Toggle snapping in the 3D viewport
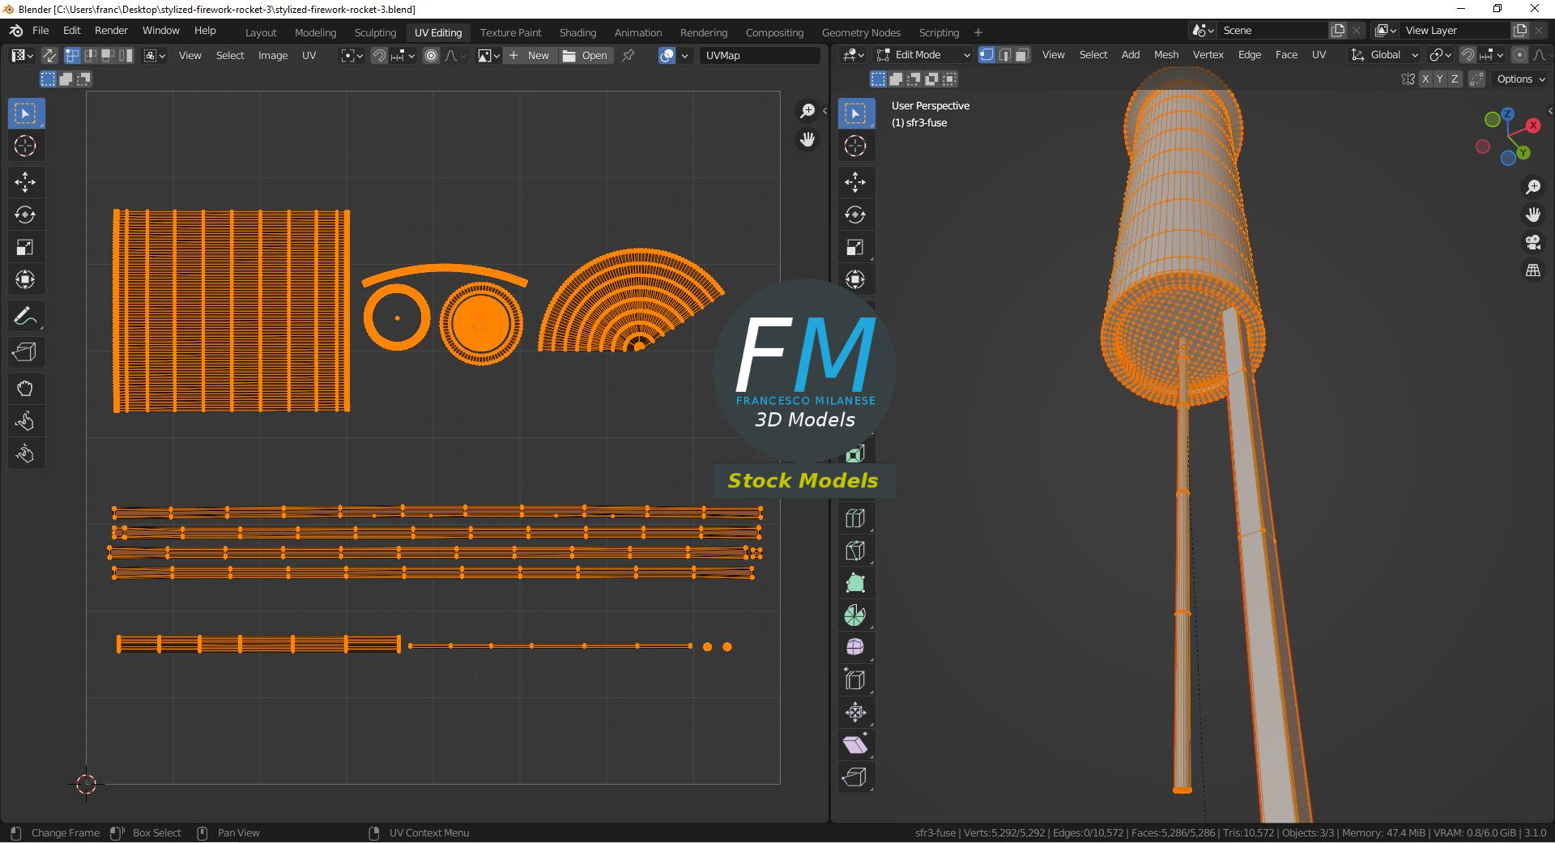The image size is (1555, 843). pyautogui.click(x=1468, y=55)
